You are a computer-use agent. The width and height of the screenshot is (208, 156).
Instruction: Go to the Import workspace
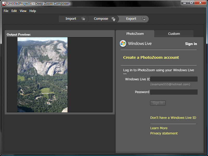point(71,19)
